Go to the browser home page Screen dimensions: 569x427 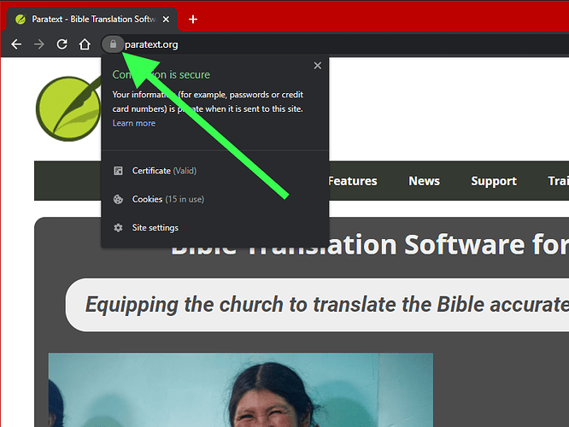point(85,44)
